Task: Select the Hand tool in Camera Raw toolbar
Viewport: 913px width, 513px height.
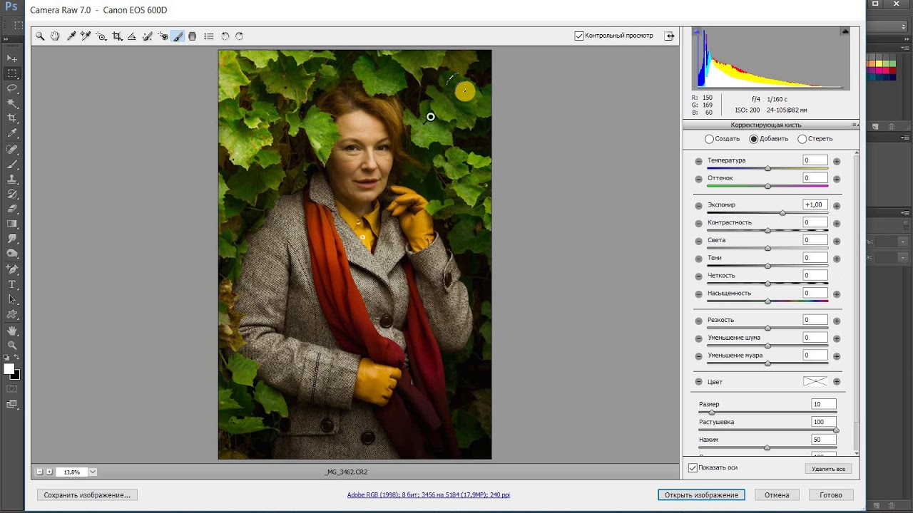Action: (x=55, y=36)
